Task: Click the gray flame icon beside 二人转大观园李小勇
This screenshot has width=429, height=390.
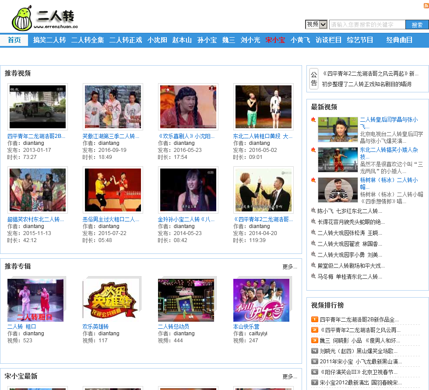Action: click(313, 254)
